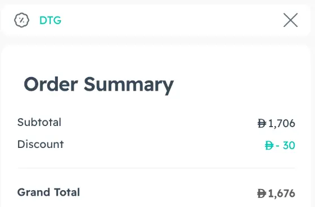
Task: Click the bold currency symbol beside the grand total
Action: tap(262, 193)
